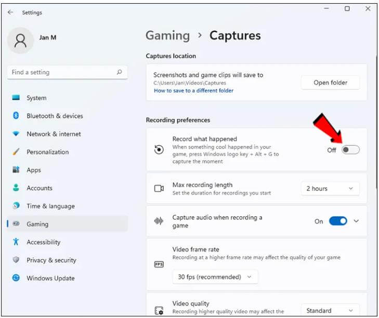Click the Privacy shield icon
Screen dimensions: 379x318
(x=16, y=260)
